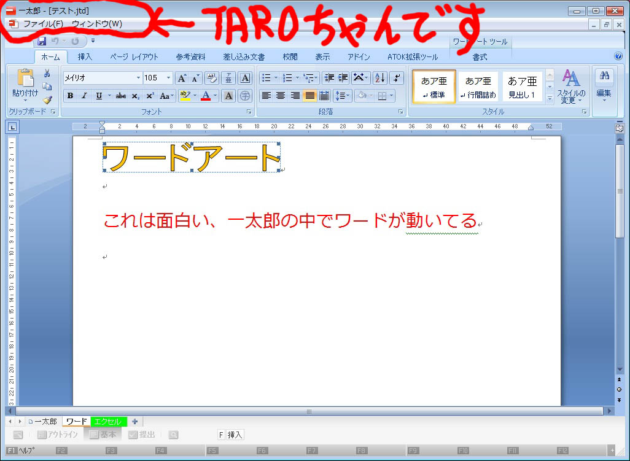Click the Save icon in quick access toolbar
Image resolution: width=630 pixels, height=461 pixels.
pyautogui.click(x=42, y=41)
